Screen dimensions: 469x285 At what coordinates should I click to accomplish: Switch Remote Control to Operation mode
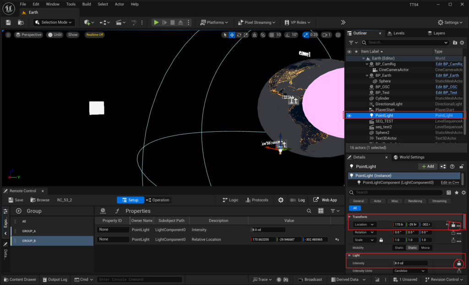click(158, 200)
